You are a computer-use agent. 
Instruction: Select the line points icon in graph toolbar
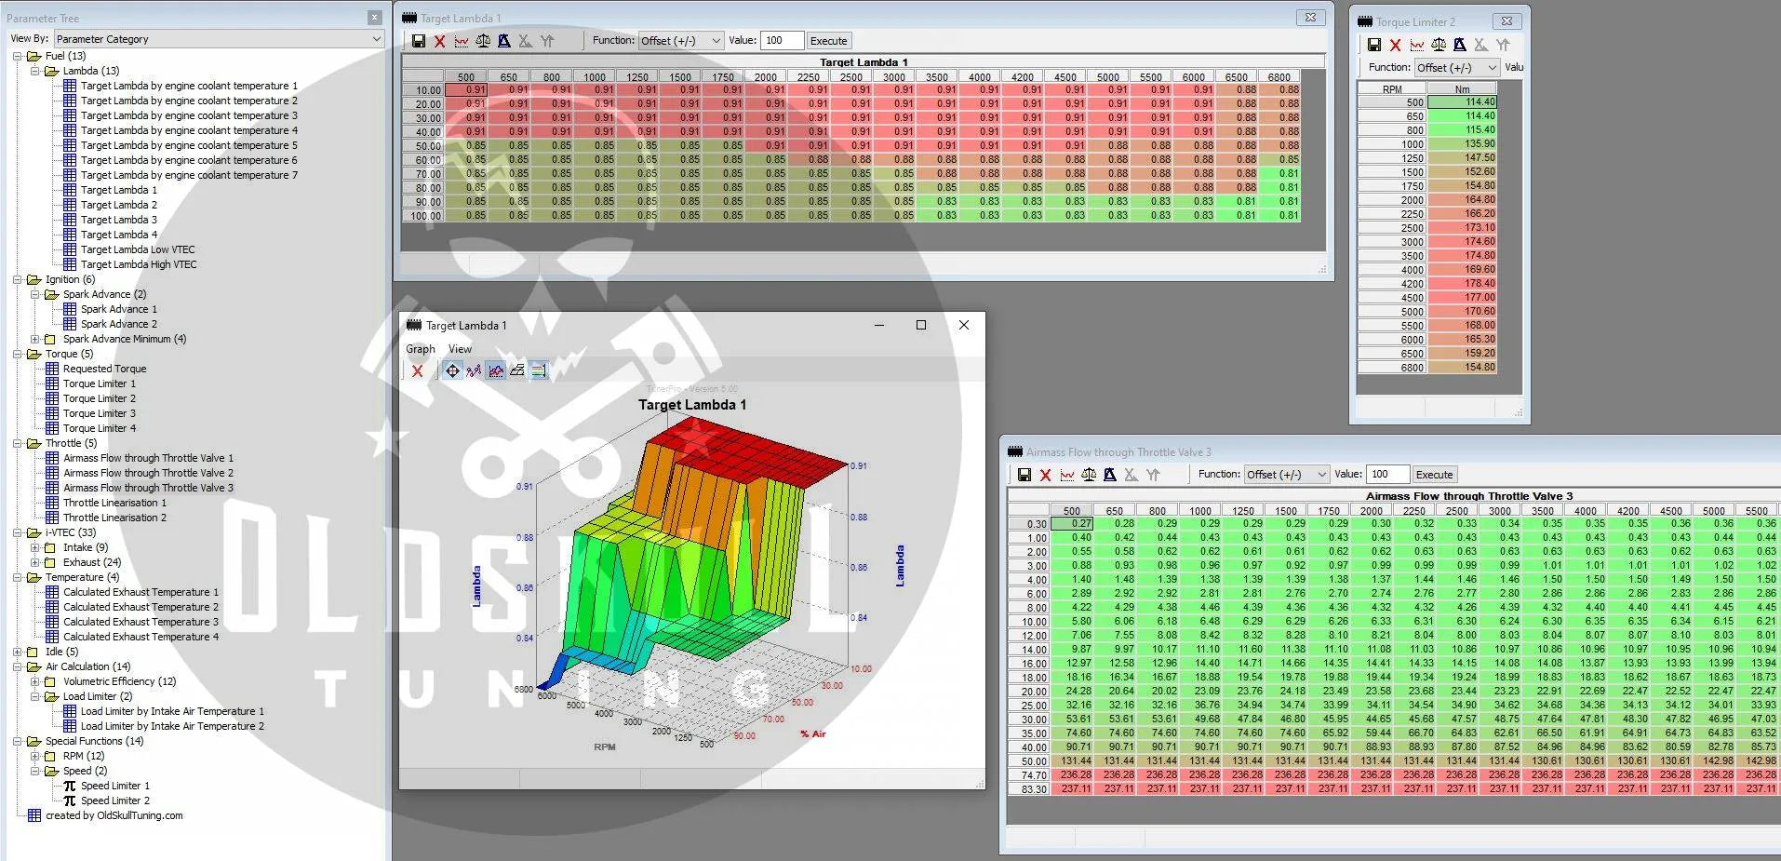pyautogui.click(x=474, y=371)
